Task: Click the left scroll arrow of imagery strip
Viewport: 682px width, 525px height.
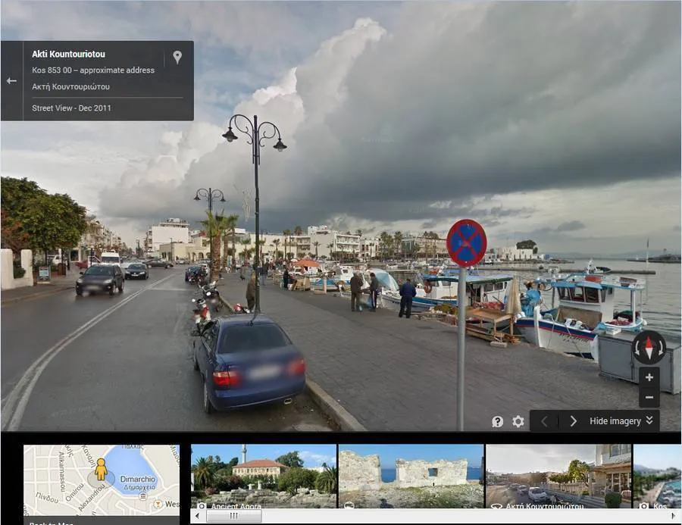Action: [x=198, y=516]
